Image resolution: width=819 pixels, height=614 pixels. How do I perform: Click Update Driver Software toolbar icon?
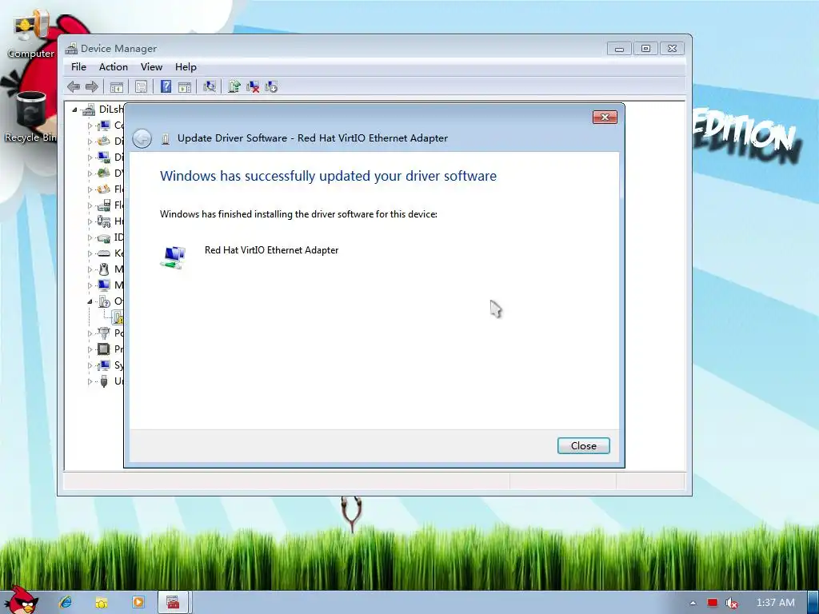tap(234, 86)
